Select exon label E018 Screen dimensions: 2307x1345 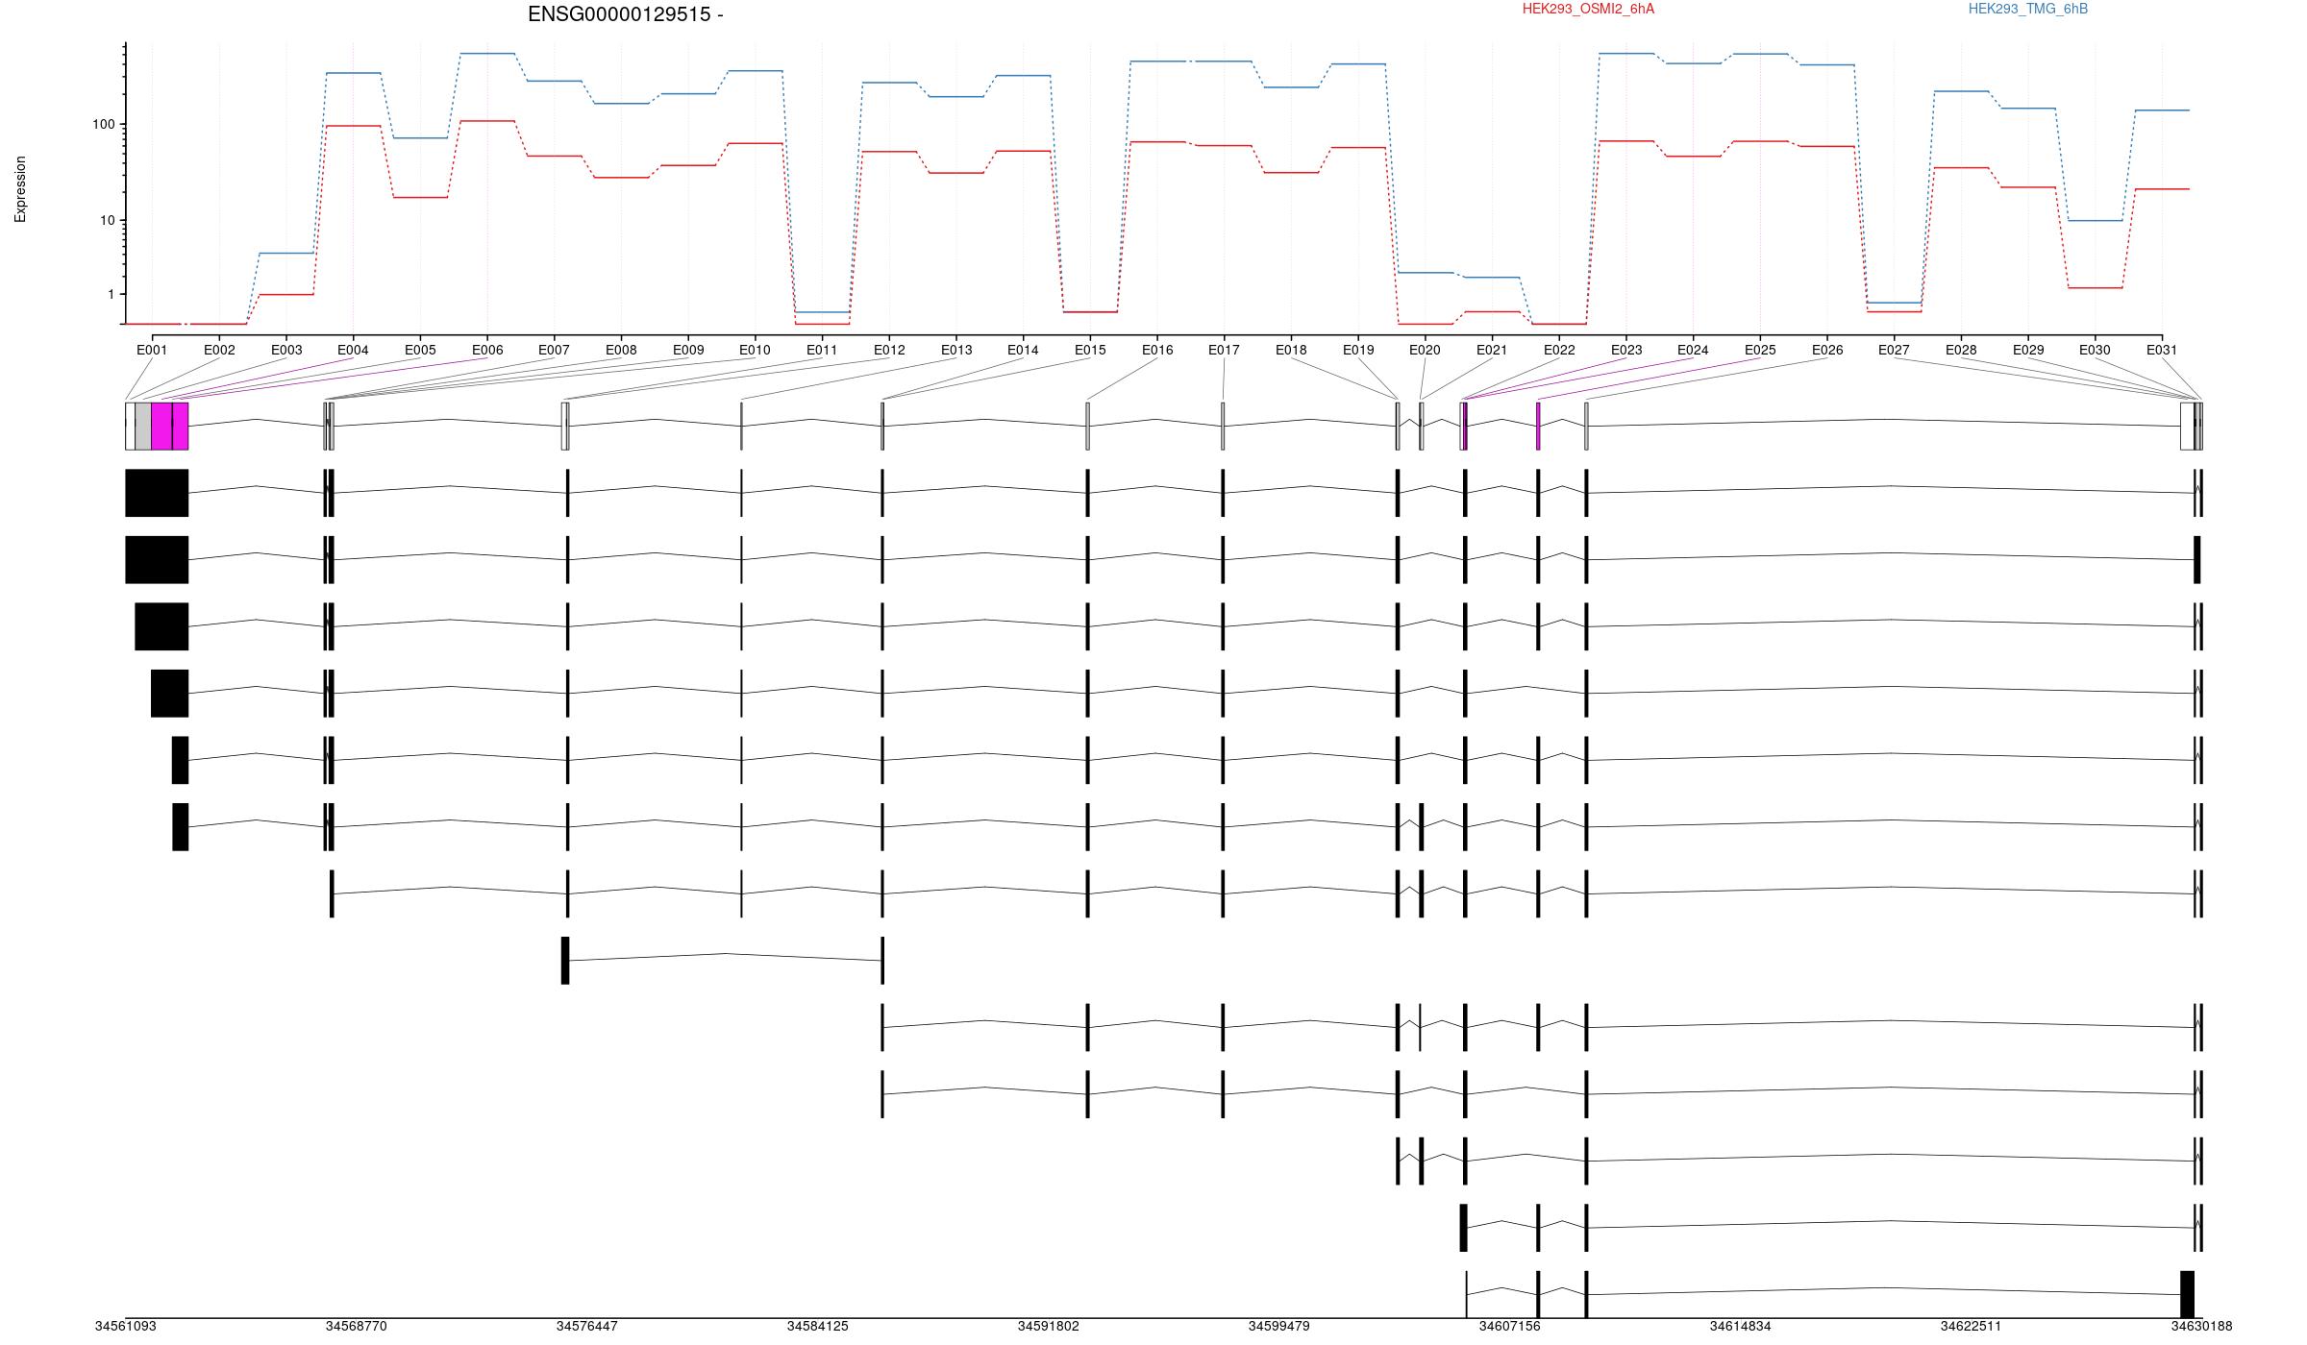[1291, 350]
